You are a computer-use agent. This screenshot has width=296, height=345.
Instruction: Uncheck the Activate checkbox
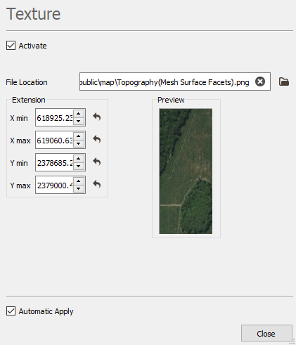click(11, 46)
